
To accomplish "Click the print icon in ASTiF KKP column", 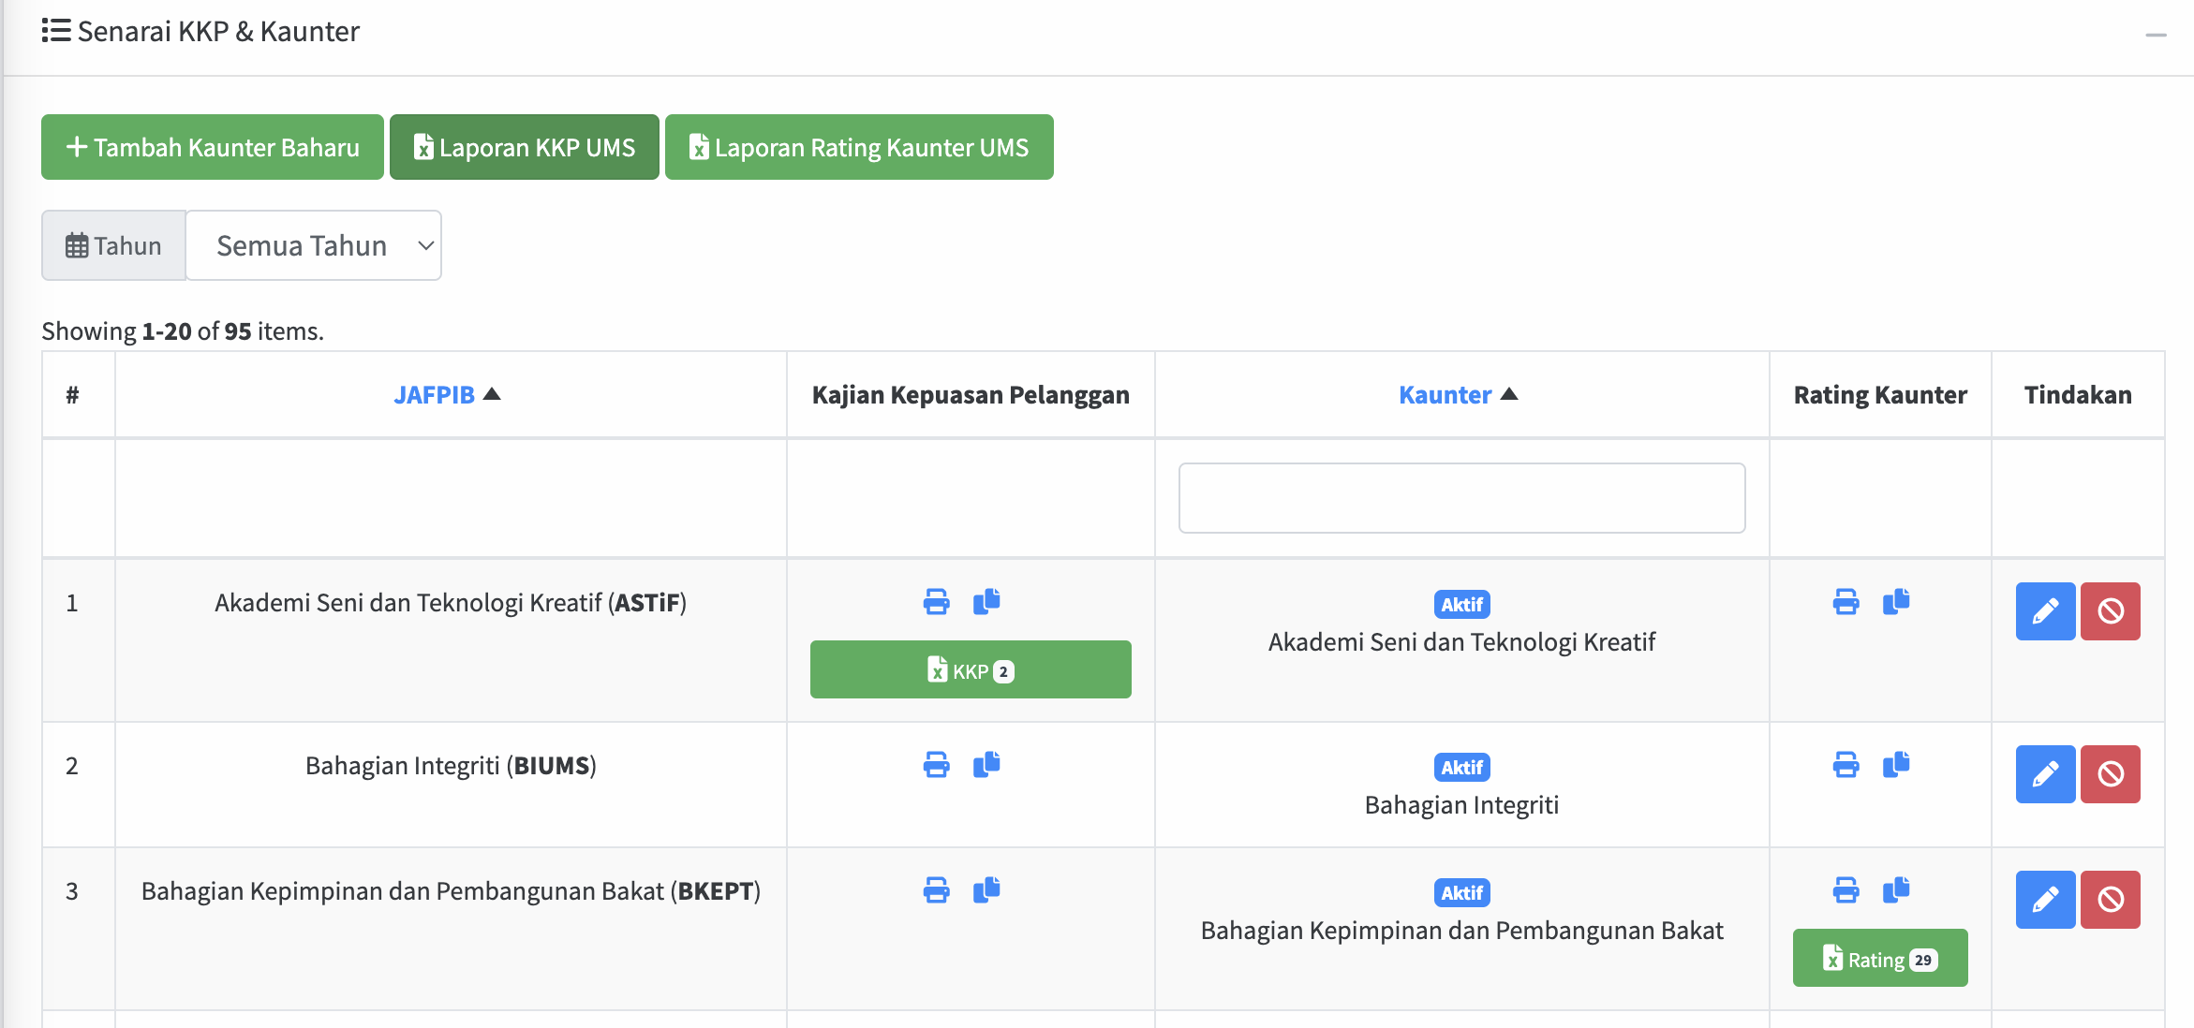I will point(936,602).
